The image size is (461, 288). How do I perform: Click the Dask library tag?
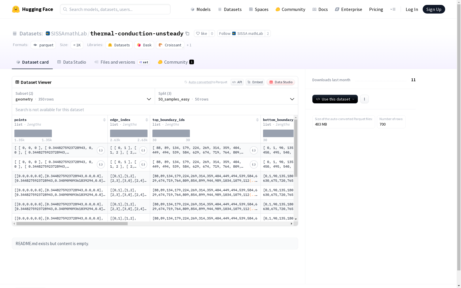pos(144,45)
